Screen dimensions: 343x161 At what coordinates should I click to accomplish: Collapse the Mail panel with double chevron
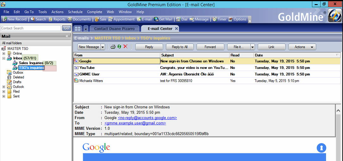67,36
